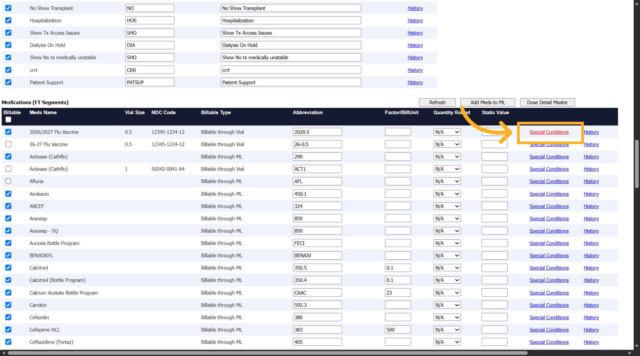Screen dimensions: 640x356
Task: Open Special Conditions for BENADRYL
Action: [x=549, y=255]
